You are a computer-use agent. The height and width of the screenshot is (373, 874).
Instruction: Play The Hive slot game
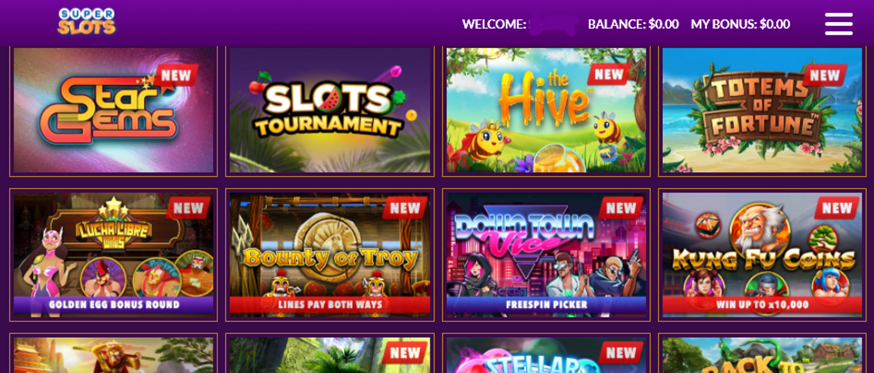tap(546, 110)
